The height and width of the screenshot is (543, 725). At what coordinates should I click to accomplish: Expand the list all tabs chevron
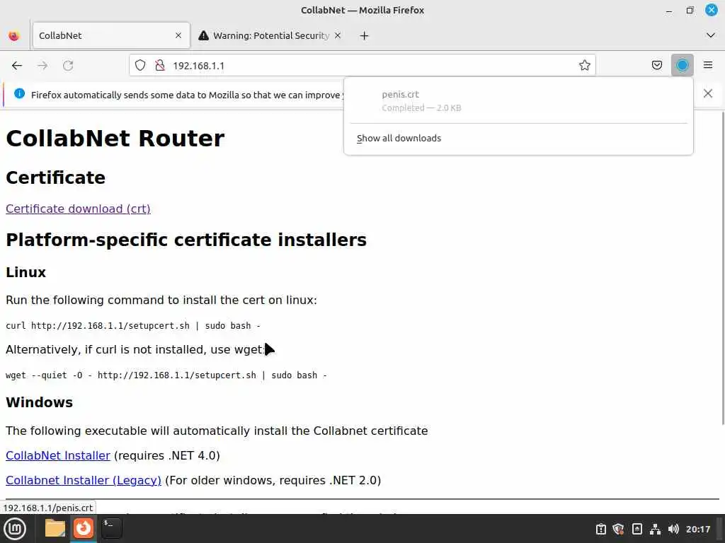(711, 35)
